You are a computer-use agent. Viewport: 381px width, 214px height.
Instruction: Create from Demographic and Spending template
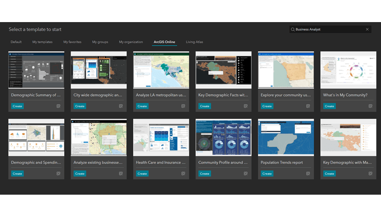click(17, 174)
